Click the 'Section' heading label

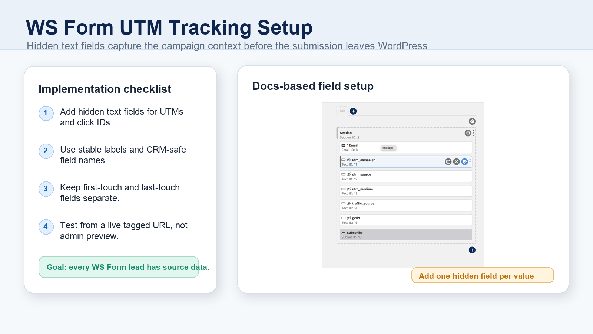pos(345,133)
